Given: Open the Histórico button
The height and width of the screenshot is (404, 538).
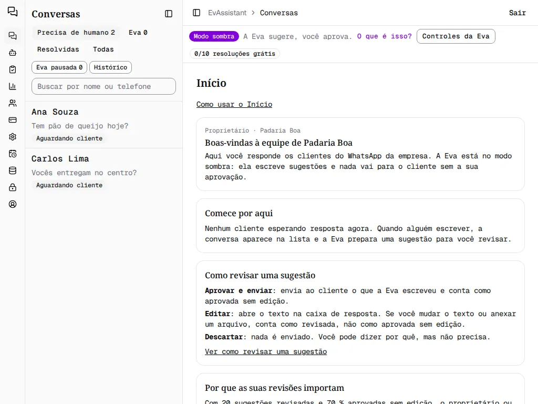Looking at the screenshot, I should [x=110, y=67].
